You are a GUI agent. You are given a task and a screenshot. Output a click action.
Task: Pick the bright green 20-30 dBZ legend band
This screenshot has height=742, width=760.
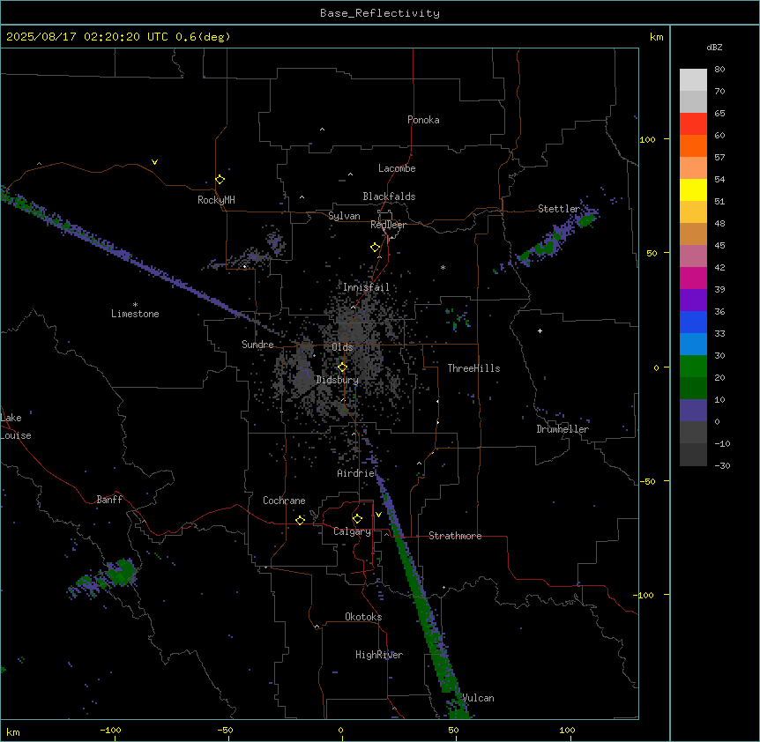pyautogui.click(x=693, y=367)
